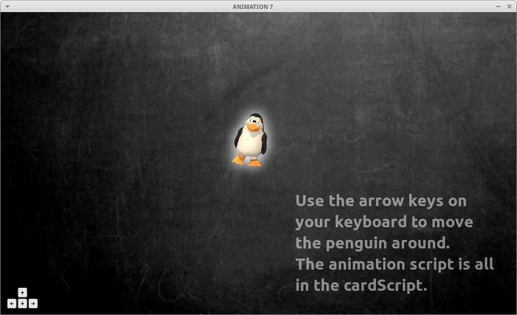
Task: Click the ANIMATION 7 title text
Action: pyautogui.click(x=253, y=7)
